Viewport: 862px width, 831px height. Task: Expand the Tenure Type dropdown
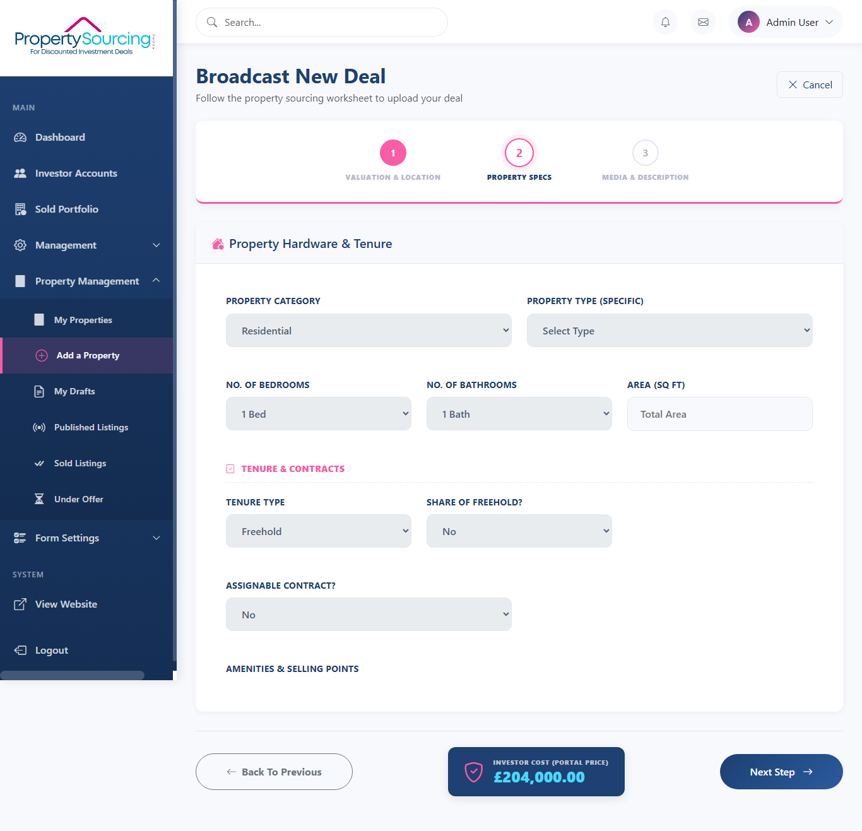coord(318,531)
